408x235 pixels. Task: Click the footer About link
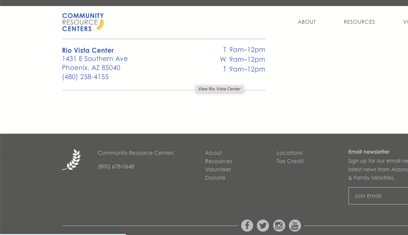213,153
